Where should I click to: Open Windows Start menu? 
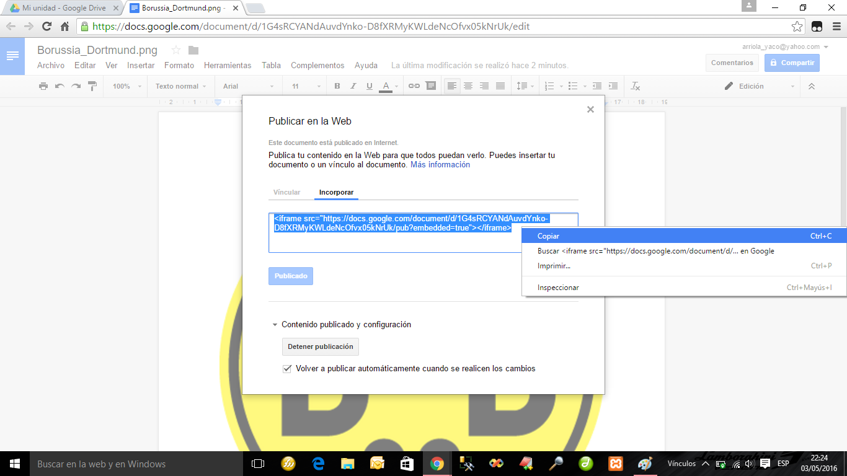[15, 464]
